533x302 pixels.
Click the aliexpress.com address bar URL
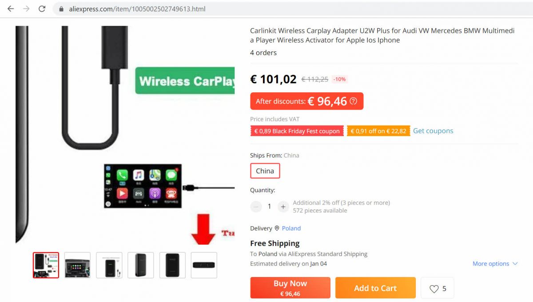click(137, 9)
